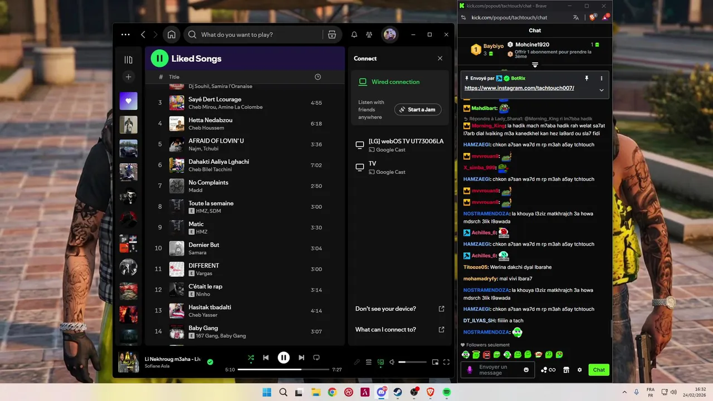Open emoji picker in Kick message box

pyautogui.click(x=526, y=370)
